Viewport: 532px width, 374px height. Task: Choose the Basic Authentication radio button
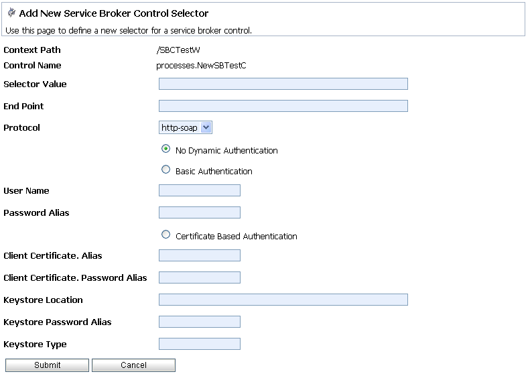(x=165, y=170)
